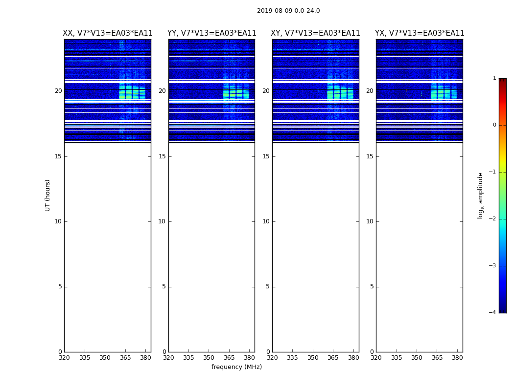
Task: Click the empty white region of XX panel
Action: pos(108,248)
